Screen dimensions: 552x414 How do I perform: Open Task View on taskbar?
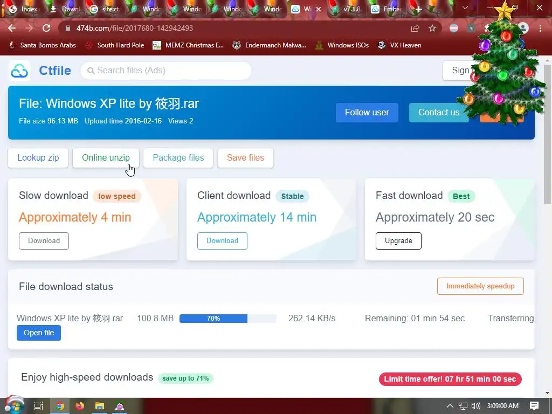[39, 406]
